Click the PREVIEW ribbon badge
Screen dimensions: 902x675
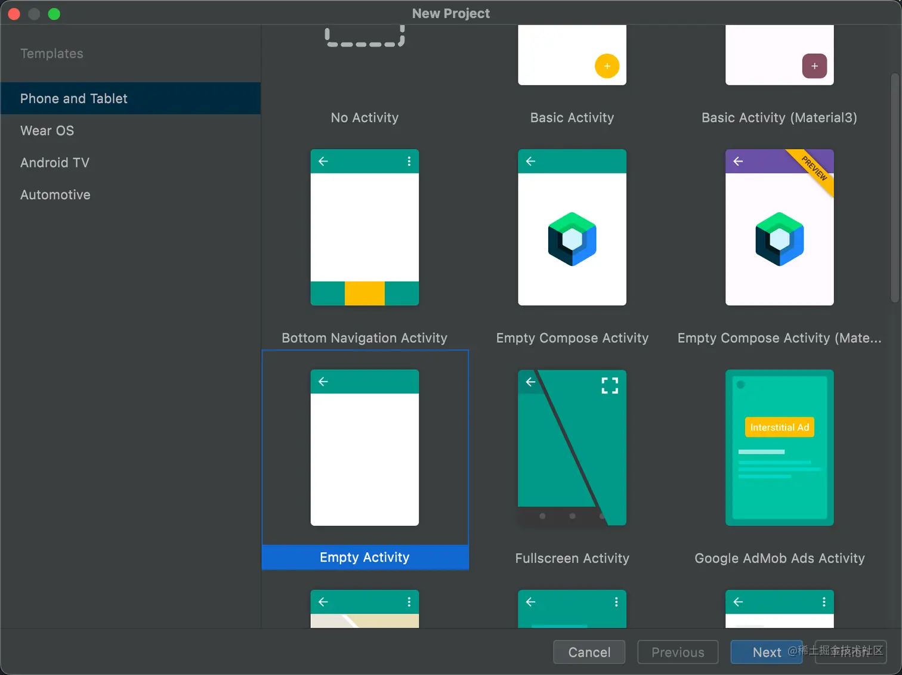click(x=814, y=168)
